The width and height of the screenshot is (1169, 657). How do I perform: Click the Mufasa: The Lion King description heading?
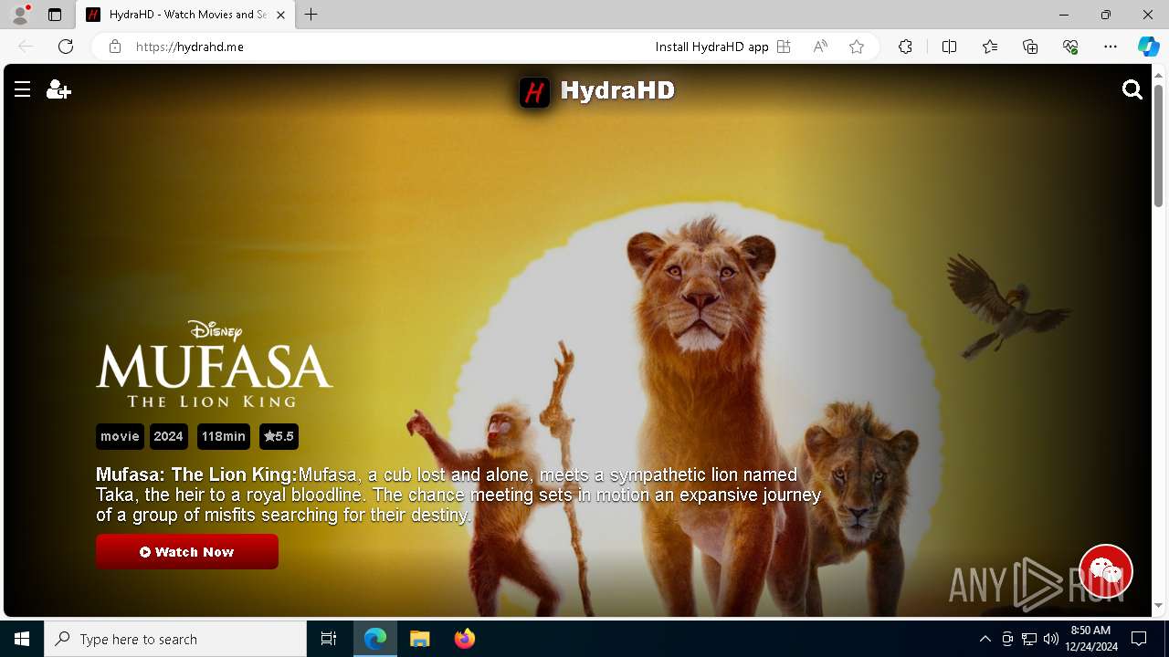[x=196, y=474]
